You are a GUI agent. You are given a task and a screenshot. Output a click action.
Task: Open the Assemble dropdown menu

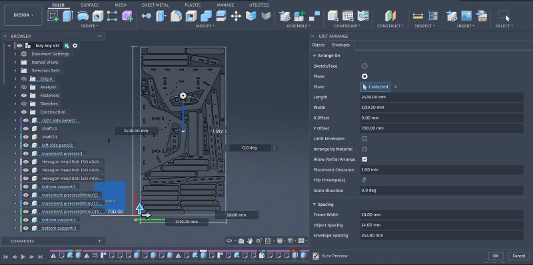tap(298, 26)
